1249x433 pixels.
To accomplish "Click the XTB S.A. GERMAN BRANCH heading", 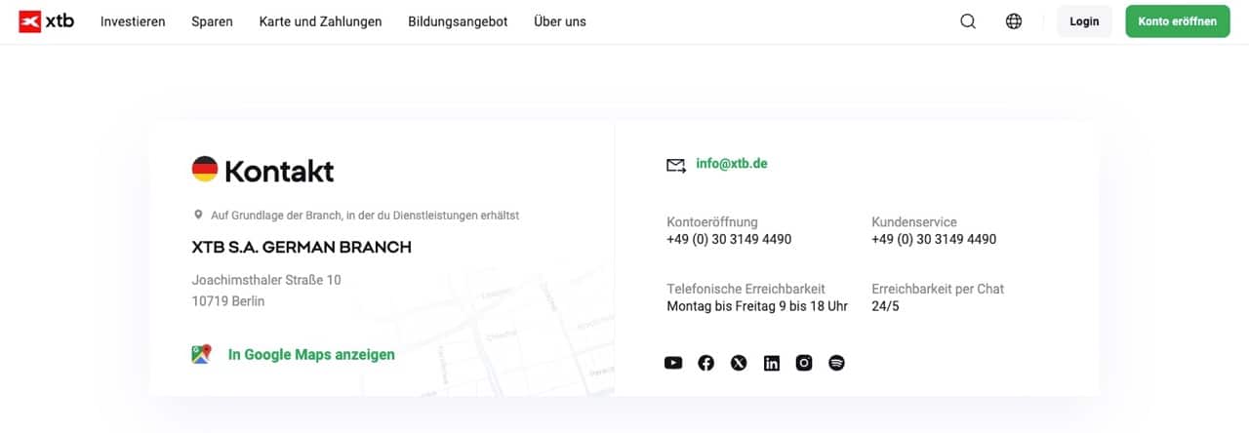I will pos(302,247).
